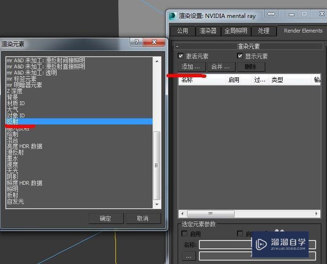327x264 pixels.
Task: Click the element list scroll up arrow
Action: click(x=157, y=61)
